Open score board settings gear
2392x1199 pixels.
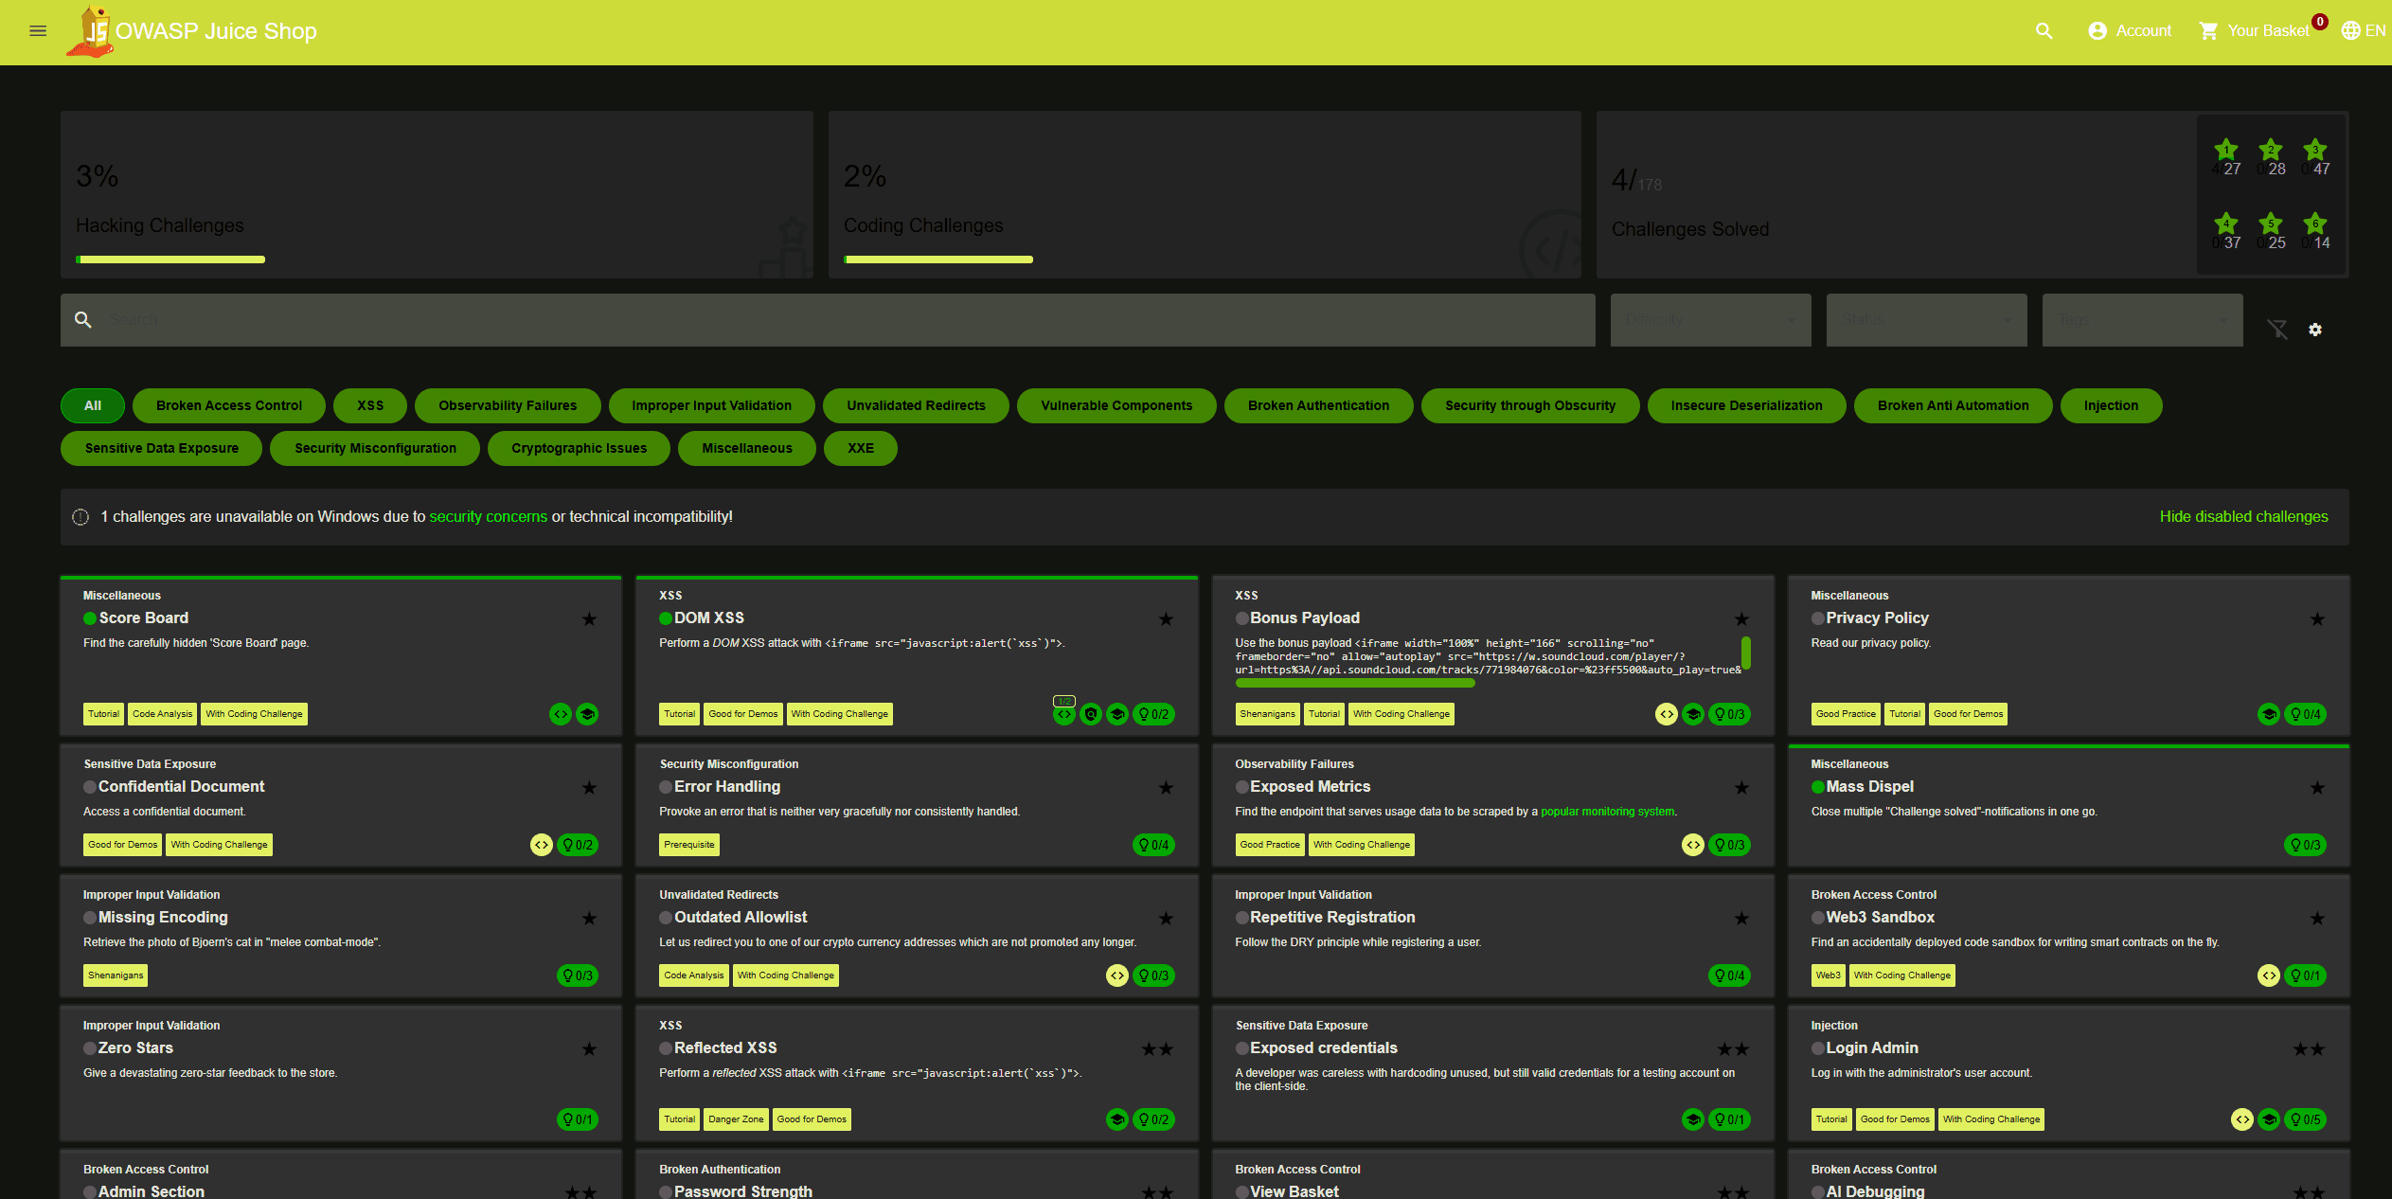point(2315,330)
